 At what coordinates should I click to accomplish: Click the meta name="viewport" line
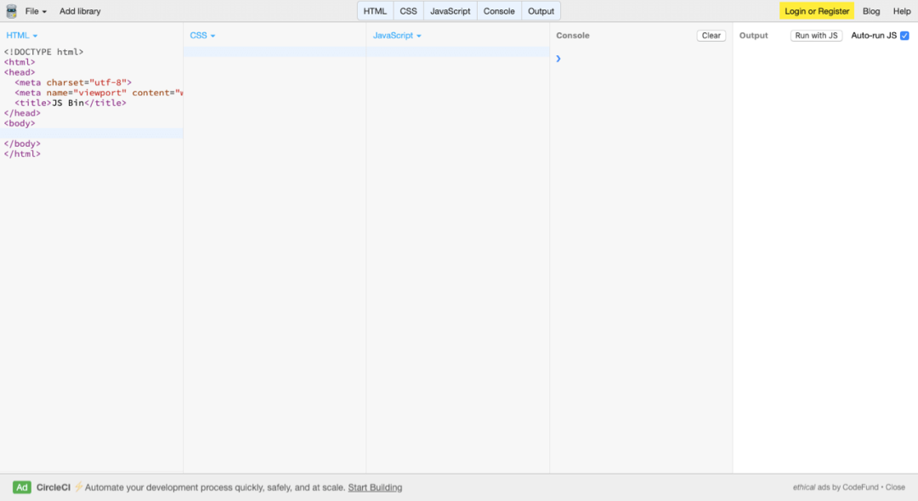(99, 93)
